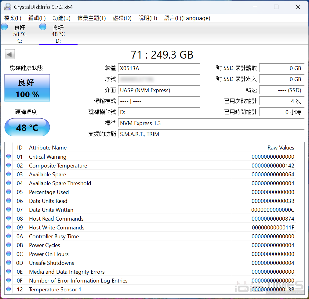This screenshot has height=299, width=309.
Task: Click the Composite Temperature status orb
Action: click(x=9, y=165)
